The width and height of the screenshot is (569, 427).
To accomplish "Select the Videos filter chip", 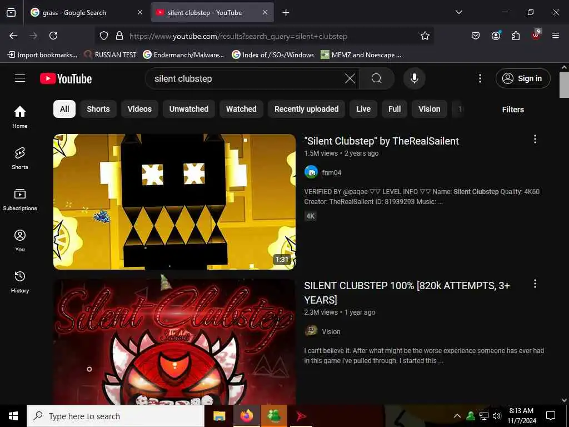I will coord(139,109).
